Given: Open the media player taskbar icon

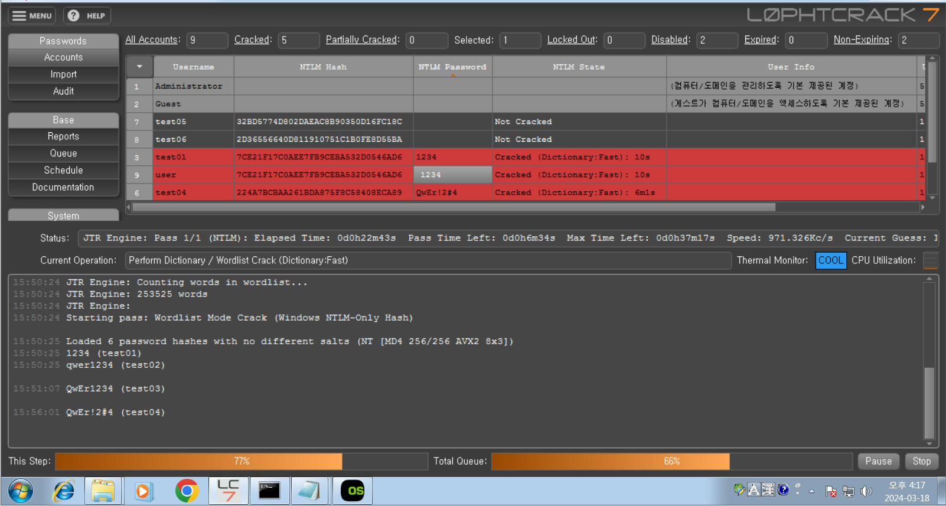Looking at the screenshot, I should click(143, 491).
